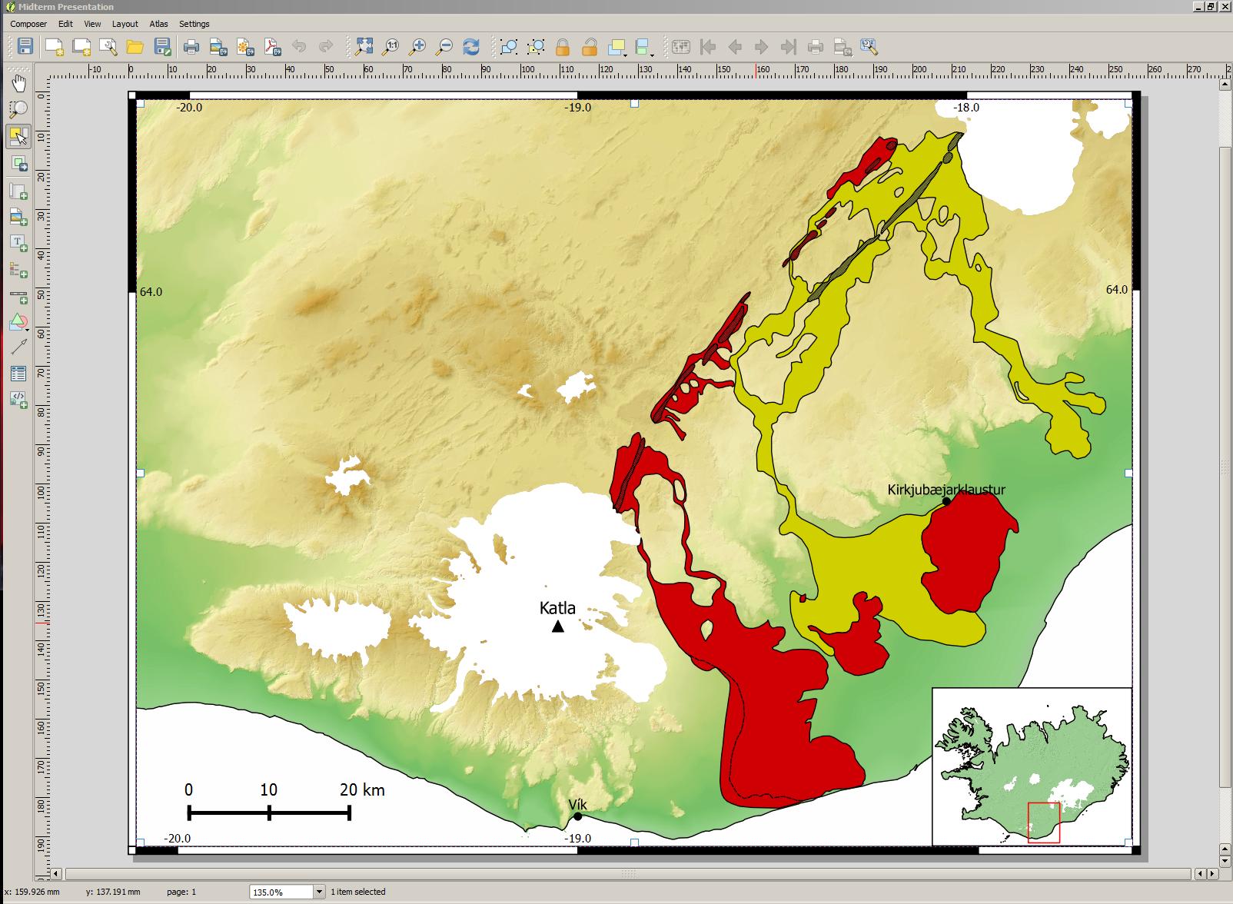1233x904 pixels.
Task: Click the Zoom Out magnifier
Action: tap(444, 47)
